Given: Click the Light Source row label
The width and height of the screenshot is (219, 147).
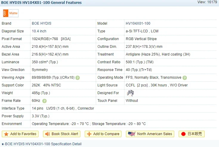Looking at the screenshot, I should coord(107,85).
